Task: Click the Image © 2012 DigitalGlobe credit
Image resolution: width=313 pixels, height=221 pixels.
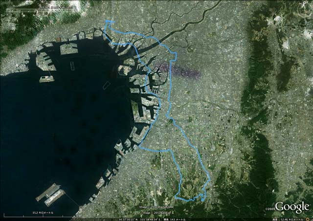Action: pos(156,207)
